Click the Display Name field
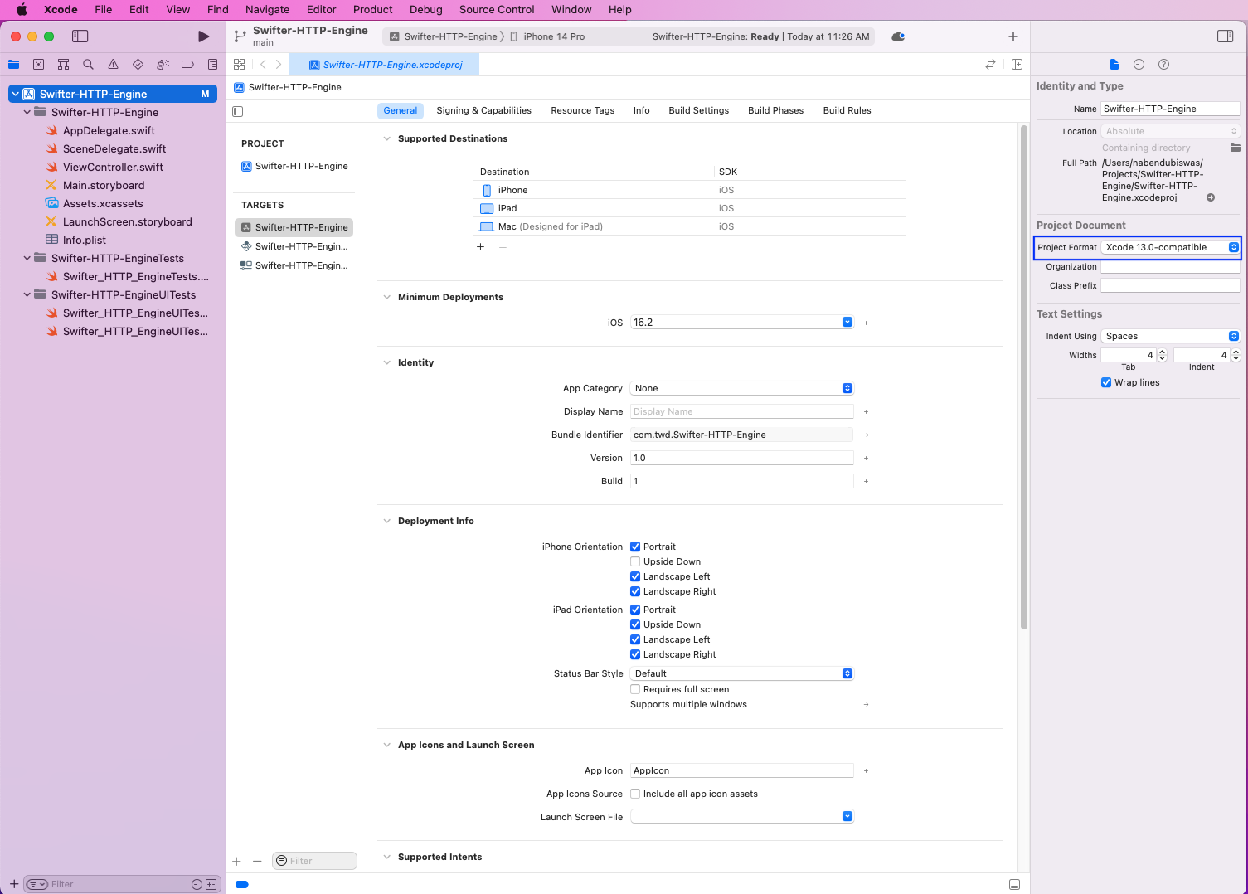 741,411
